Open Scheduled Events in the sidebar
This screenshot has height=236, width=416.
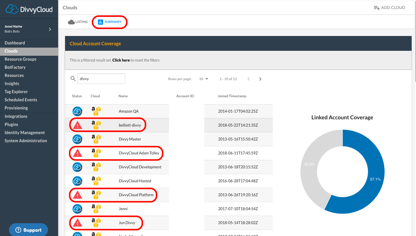tap(21, 100)
